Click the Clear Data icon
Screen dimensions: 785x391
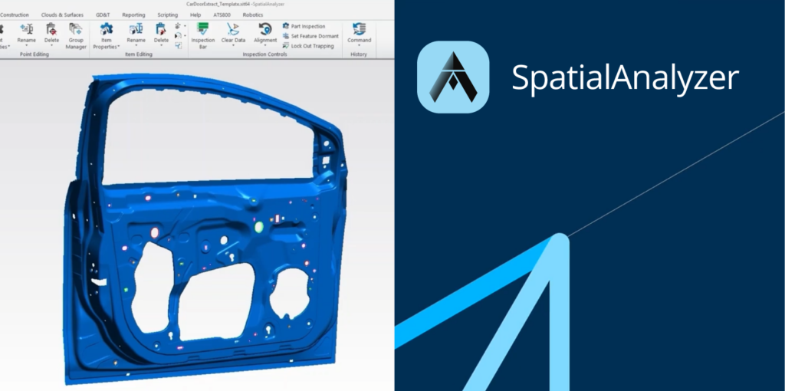tap(233, 29)
